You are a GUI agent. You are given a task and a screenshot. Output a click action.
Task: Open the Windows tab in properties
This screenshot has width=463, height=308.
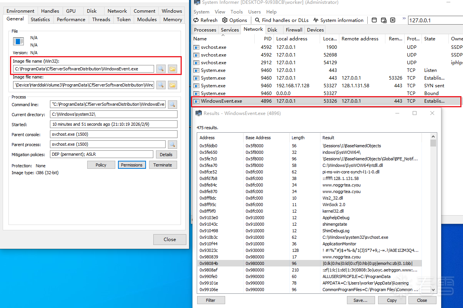172,11
